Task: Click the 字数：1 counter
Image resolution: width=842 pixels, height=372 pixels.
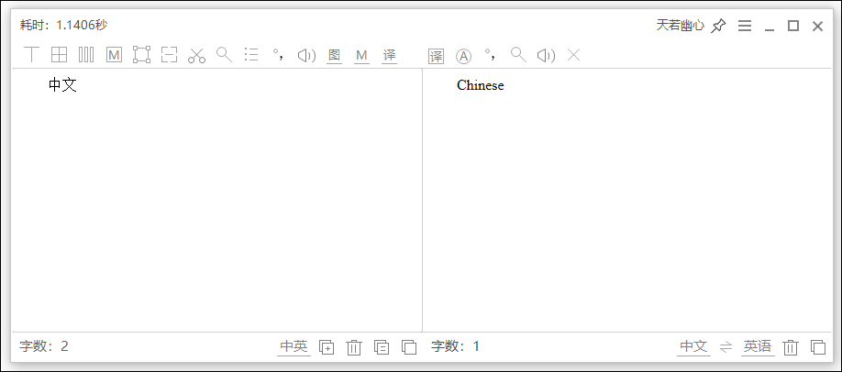Action: [x=455, y=346]
